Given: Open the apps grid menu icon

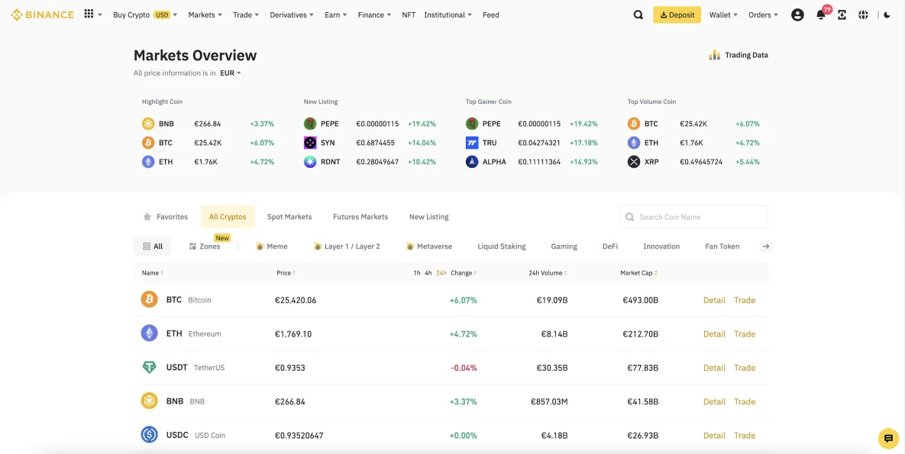Looking at the screenshot, I should (89, 14).
